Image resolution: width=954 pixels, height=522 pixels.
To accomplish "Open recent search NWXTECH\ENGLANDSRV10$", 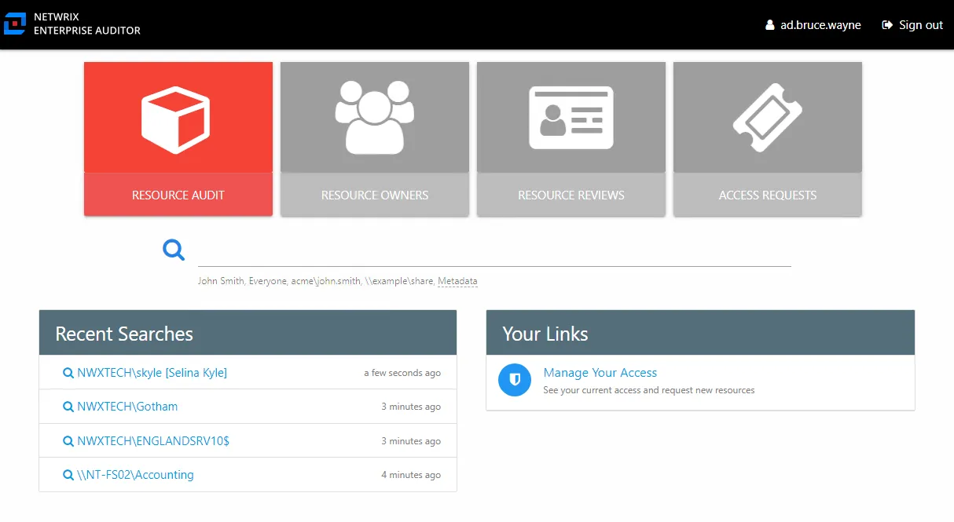I will pyautogui.click(x=153, y=441).
